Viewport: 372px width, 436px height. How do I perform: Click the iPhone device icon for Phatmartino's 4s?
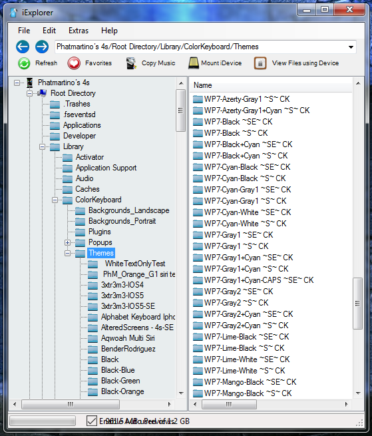tap(29, 83)
